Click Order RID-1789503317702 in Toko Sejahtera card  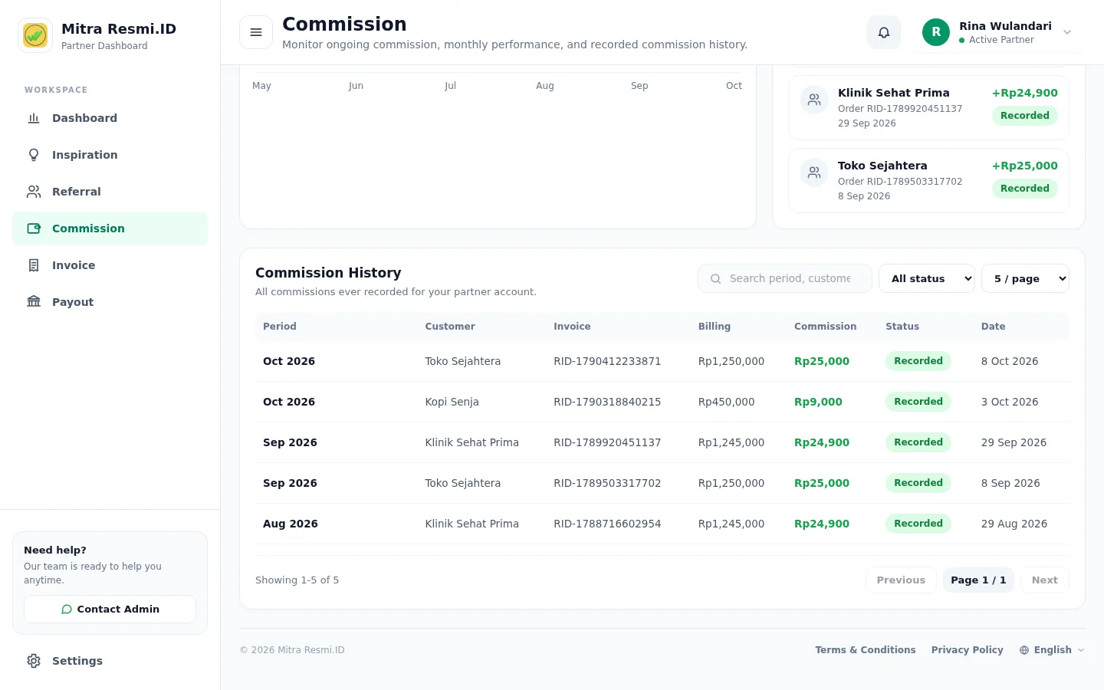pyautogui.click(x=900, y=182)
